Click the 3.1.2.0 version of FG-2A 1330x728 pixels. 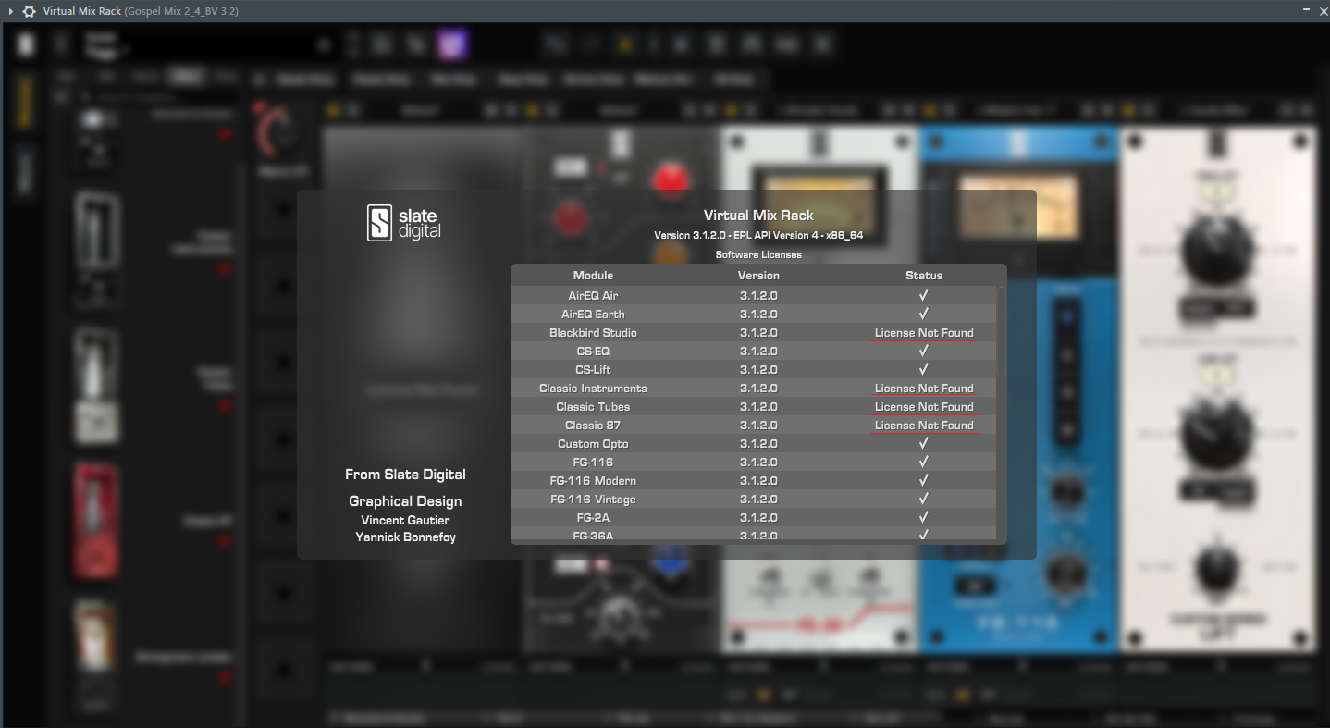coord(758,518)
